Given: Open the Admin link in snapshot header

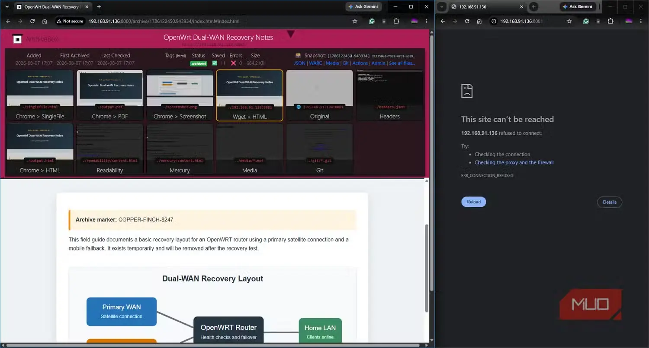Looking at the screenshot, I should click(378, 63).
